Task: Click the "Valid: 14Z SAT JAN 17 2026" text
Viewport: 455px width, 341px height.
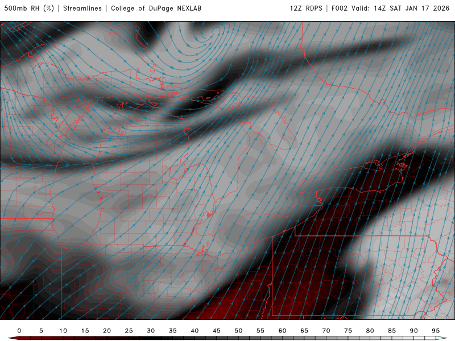Action: tap(400, 8)
